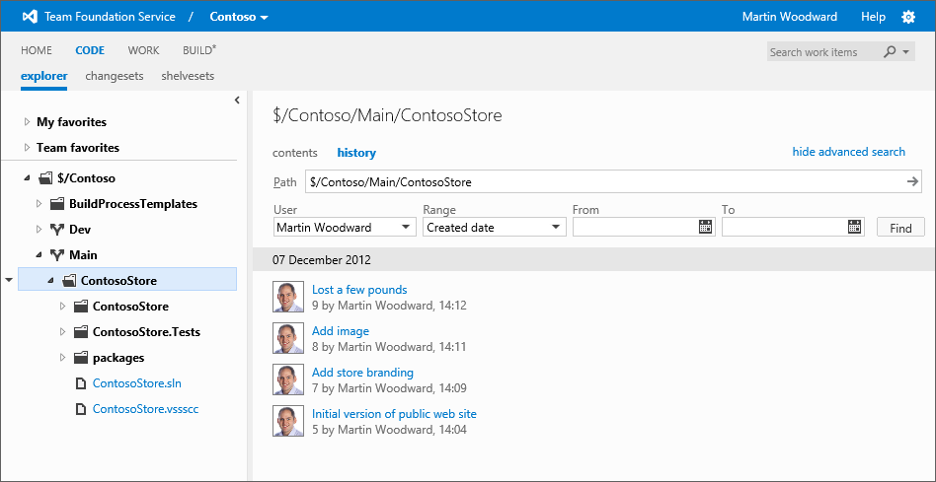Open the From date calendar icon

pos(705,227)
